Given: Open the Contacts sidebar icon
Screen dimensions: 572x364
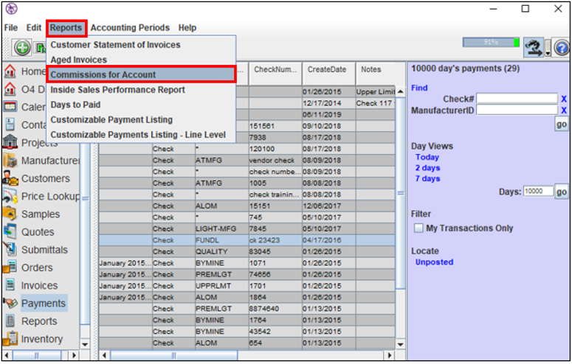Looking at the screenshot, I should [10, 125].
